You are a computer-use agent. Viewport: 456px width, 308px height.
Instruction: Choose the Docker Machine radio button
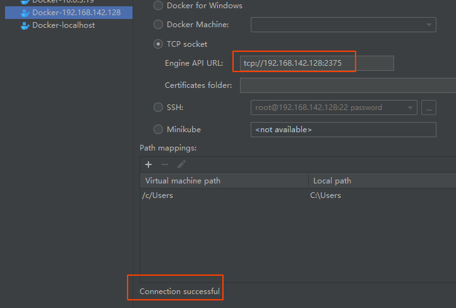tap(158, 25)
